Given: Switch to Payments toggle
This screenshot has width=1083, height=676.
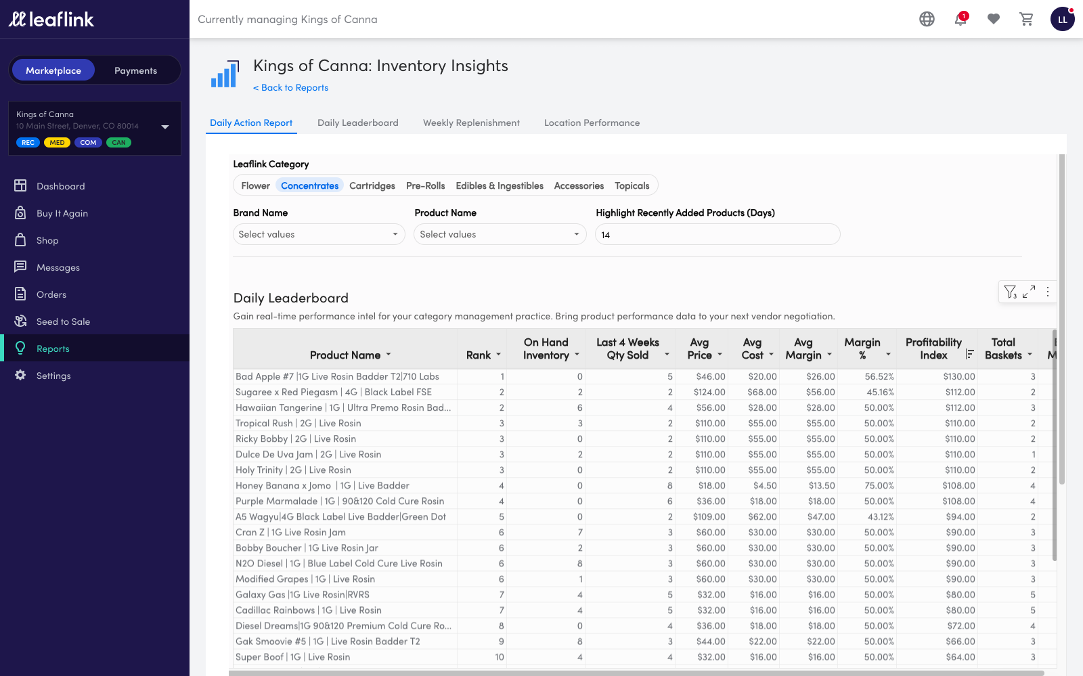Looking at the screenshot, I should pyautogui.click(x=135, y=70).
